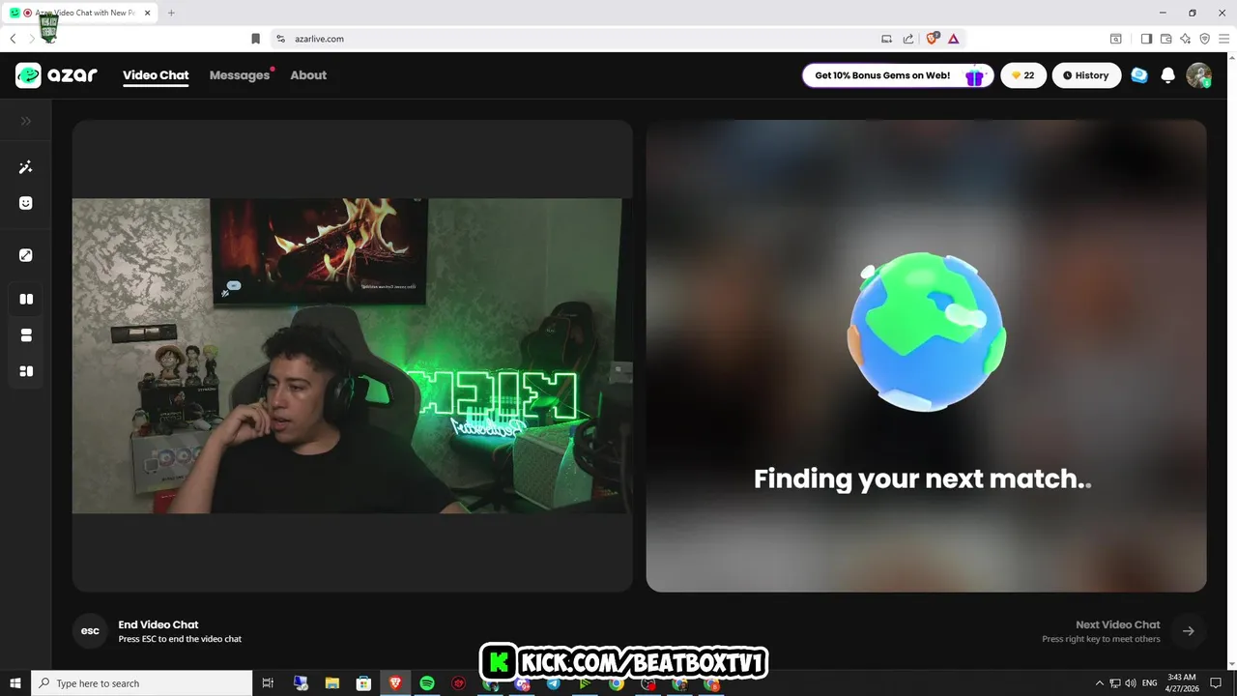Image resolution: width=1237 pixels, height=696 pixels.
Task: Open the browser hamburger menu
Action: pos(1223,39)
